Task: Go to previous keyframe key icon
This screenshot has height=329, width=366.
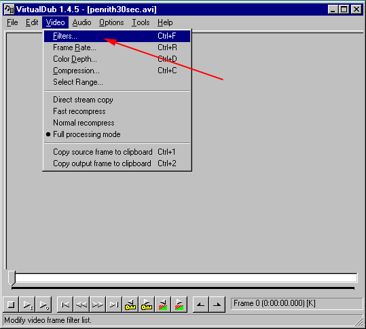Action: [x=130, y=305]
